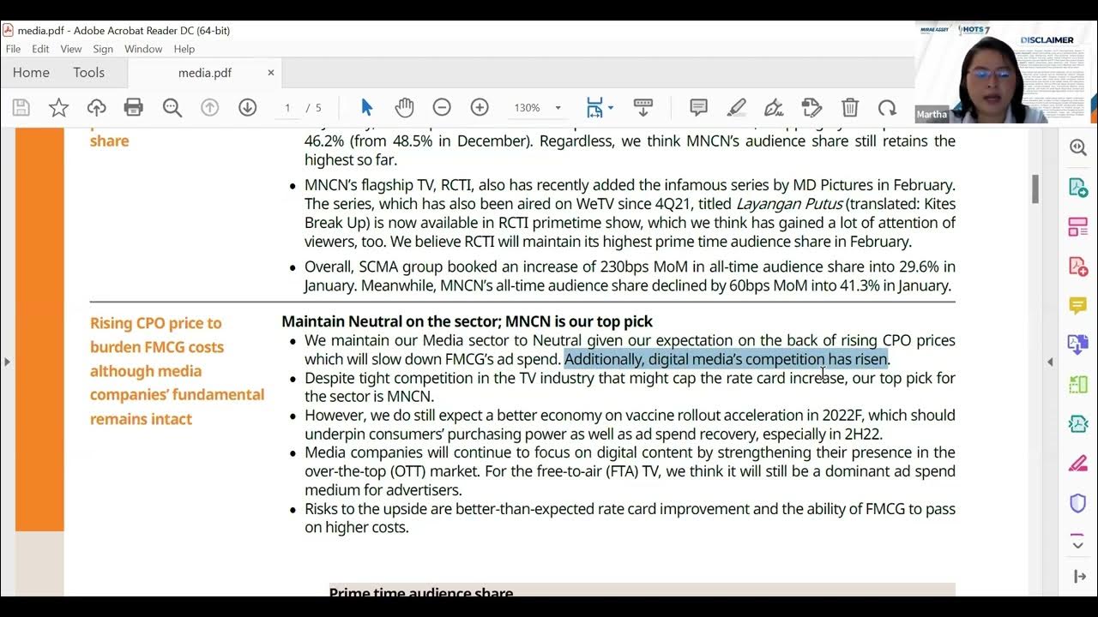Screen dimensions: 1098x617
Task: Open the Help menu
Action: [184, 49]
